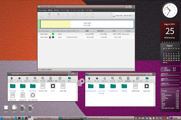
Task: Click the リサイズ resize/move icon in GParted
Action: [58, 14]
